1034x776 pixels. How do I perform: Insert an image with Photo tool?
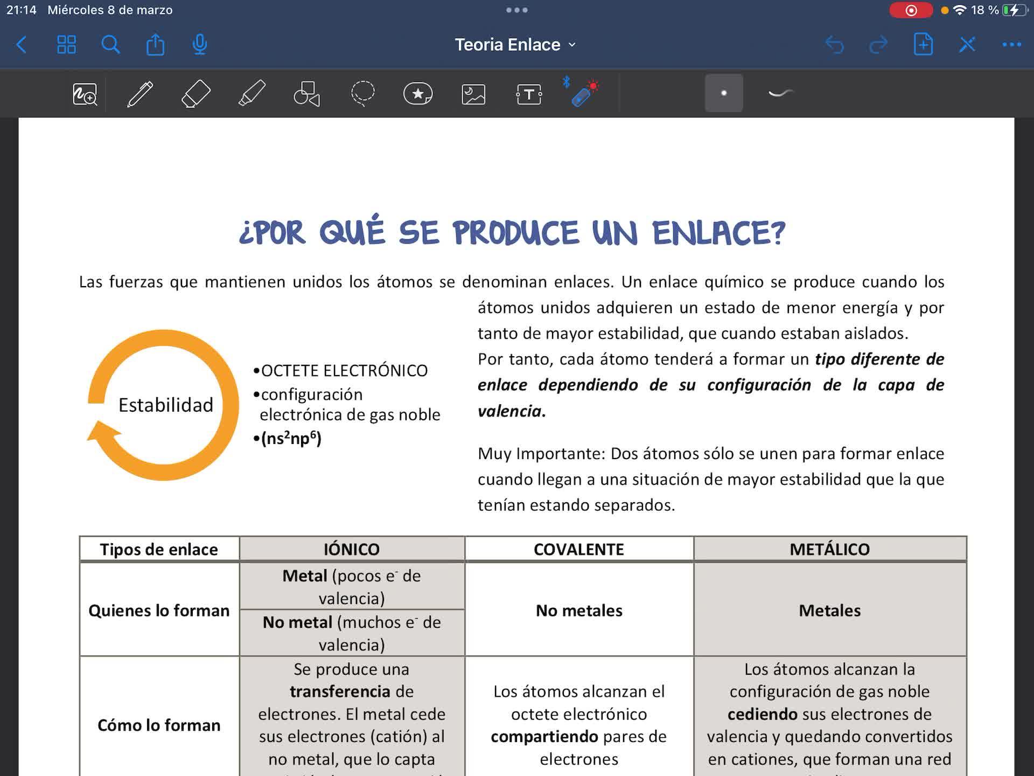click(x=473, y=94)
